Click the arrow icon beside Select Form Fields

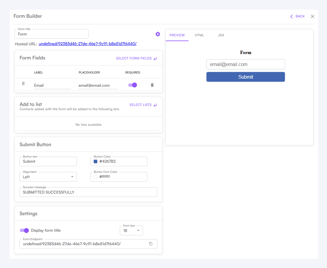coord(155,59)
